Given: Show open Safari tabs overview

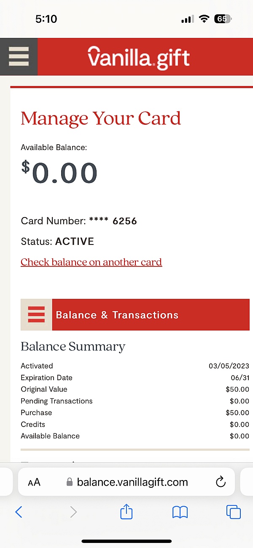Looking at the screenshot, I should [x=233, y=512].
